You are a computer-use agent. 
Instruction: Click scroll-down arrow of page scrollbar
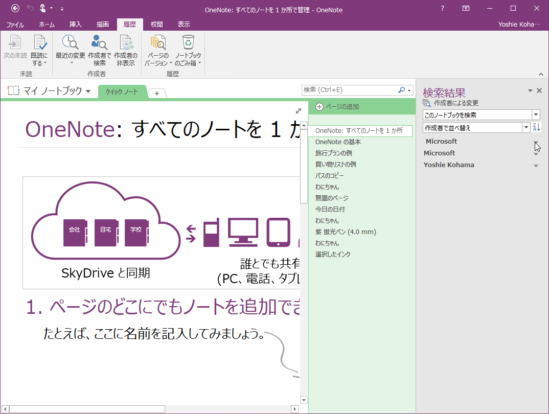(x=304, y=400)
